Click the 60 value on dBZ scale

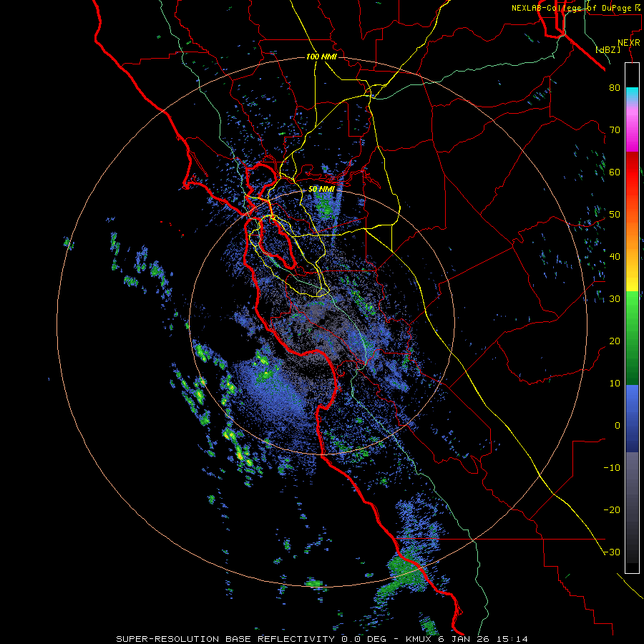(x=615, y=172)
